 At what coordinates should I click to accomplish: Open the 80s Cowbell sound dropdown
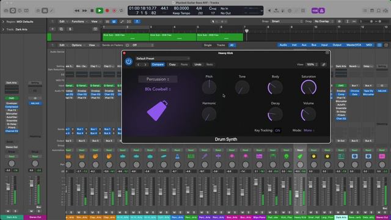point(158,89)
